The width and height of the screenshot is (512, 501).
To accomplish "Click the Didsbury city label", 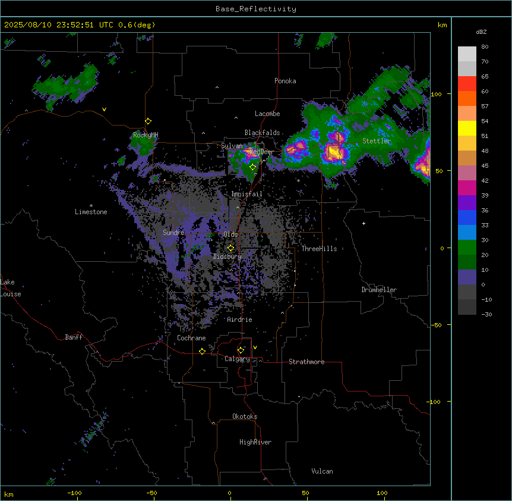I will (227, 256).
